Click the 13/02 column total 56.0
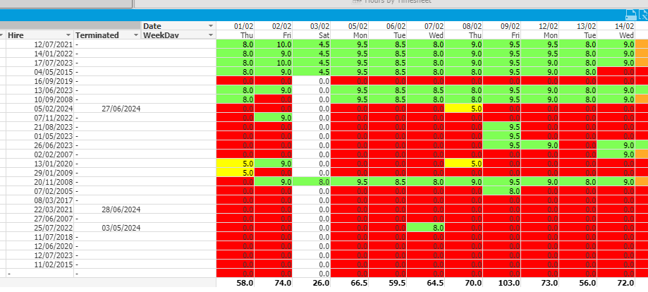The height and width of the screenshot is (292, 648). pyautogui.click(x=587, y=283)
